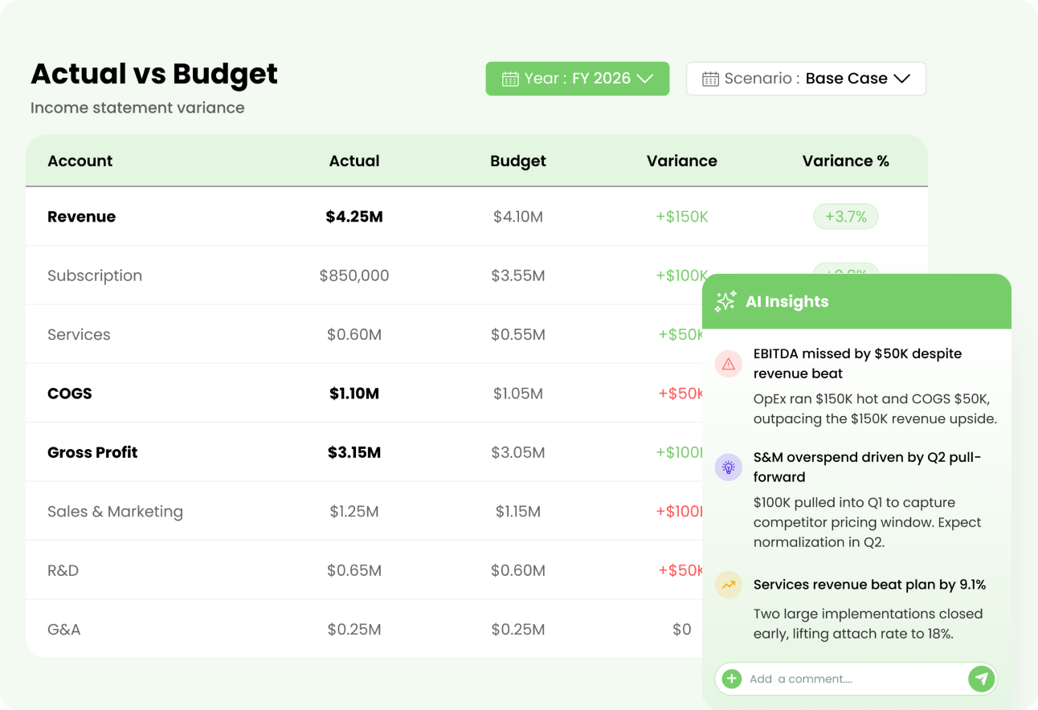Click the yellow trending-up arrow icon

coord(729,585)
